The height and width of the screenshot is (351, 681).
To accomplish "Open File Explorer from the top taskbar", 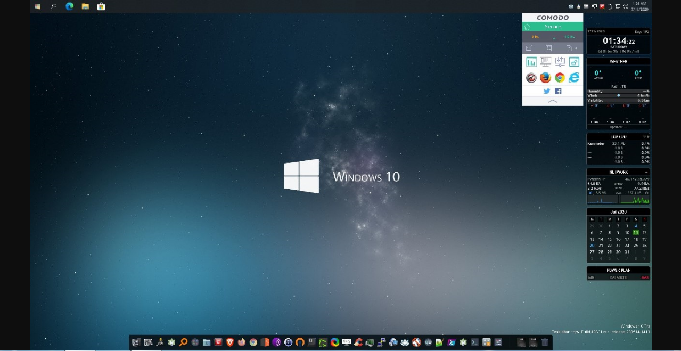I will (85, 6).
